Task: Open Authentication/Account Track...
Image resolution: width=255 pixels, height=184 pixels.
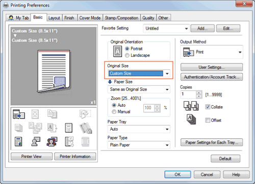Action: (212, 77)
